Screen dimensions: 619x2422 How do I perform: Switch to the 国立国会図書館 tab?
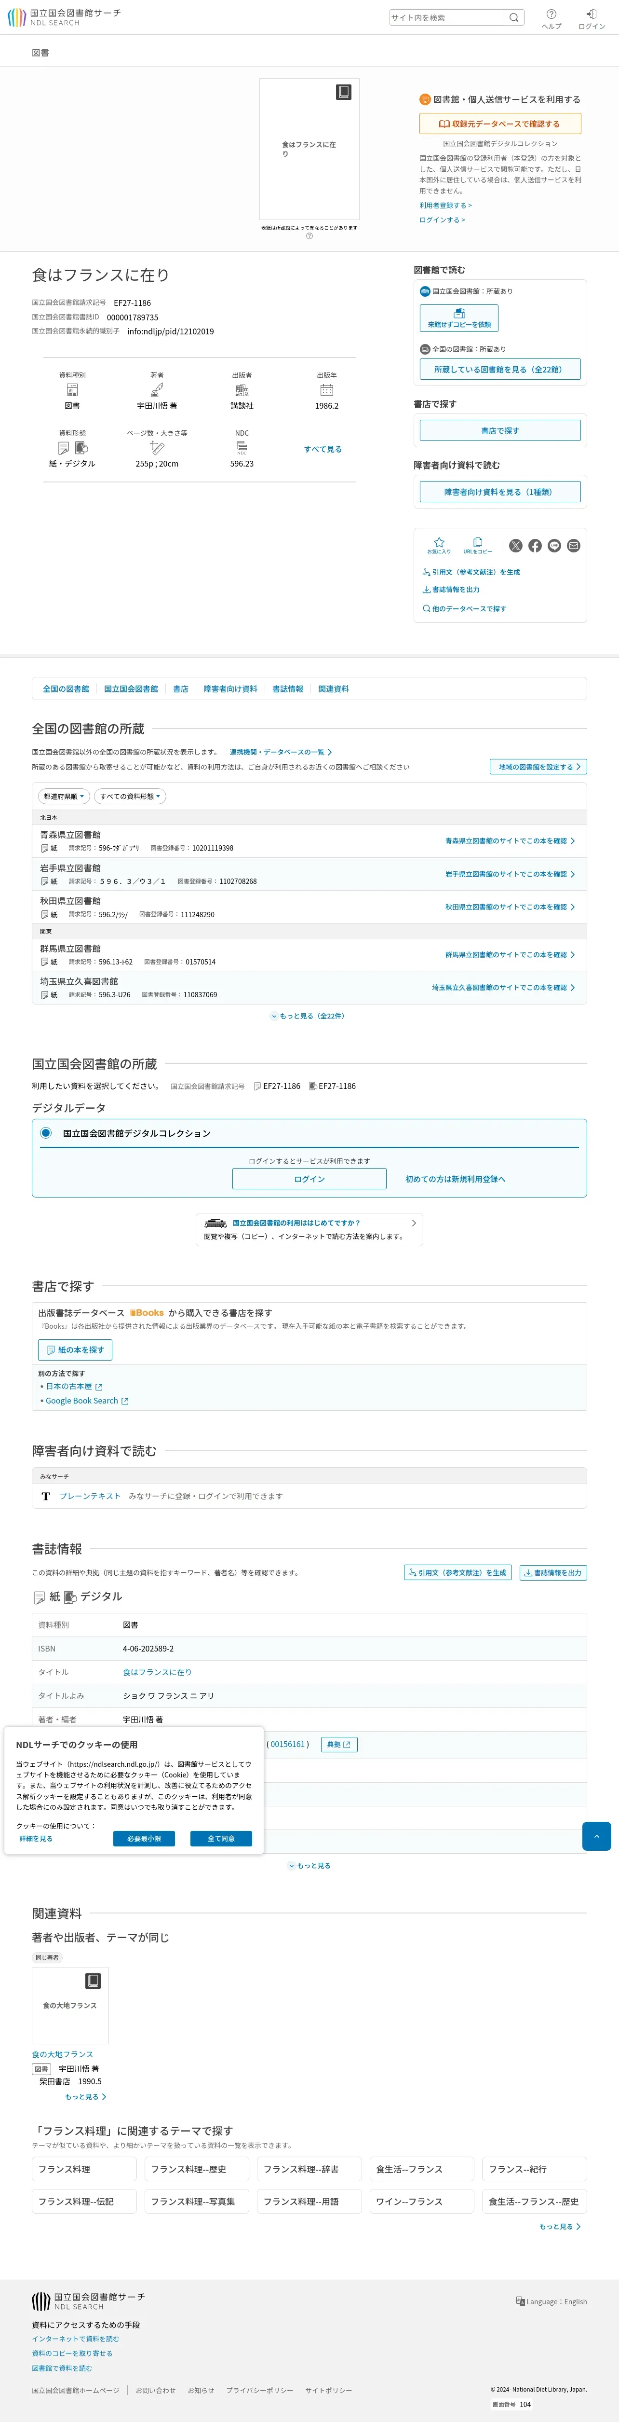pyautogui.click(x=131, y=689)
